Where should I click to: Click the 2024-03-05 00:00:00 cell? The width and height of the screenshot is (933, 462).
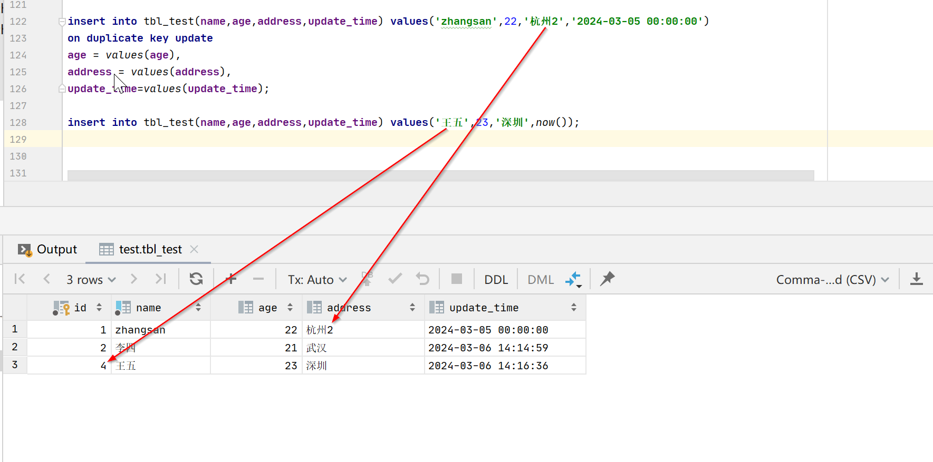pyautogui.click(x=505, y=330)
